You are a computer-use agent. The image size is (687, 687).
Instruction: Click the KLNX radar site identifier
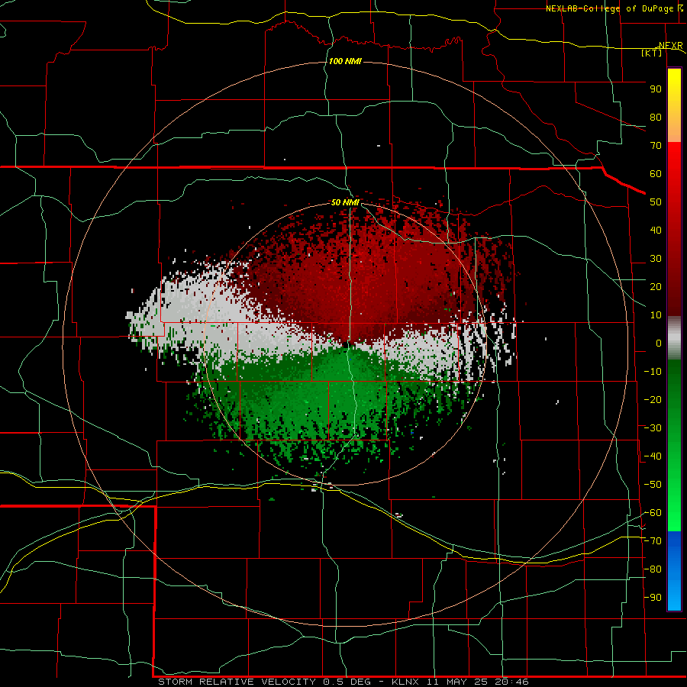(x=405, y=682)
